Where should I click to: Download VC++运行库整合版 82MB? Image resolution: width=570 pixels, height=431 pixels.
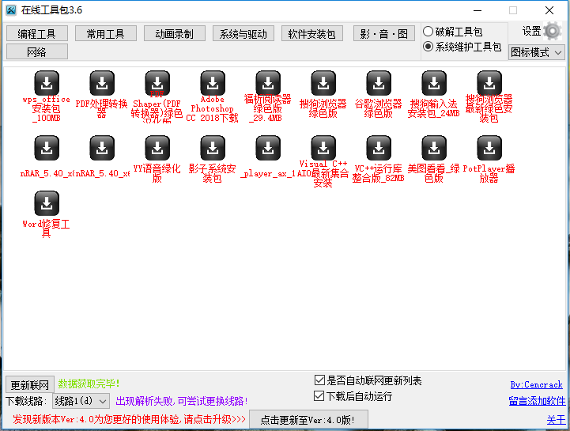379,148
